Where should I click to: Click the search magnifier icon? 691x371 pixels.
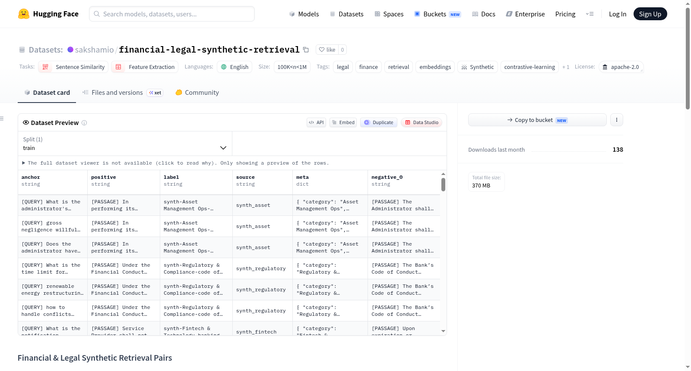97,14
